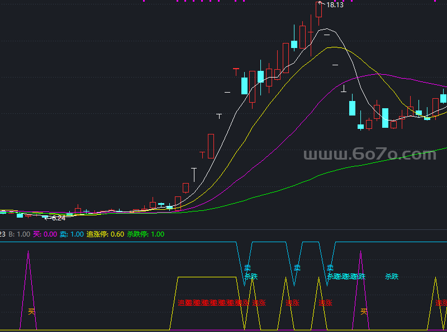This screenshot has height=332, width=447.
Task: Select the middle 卖 sell signal marker
Action: [297, 268]
